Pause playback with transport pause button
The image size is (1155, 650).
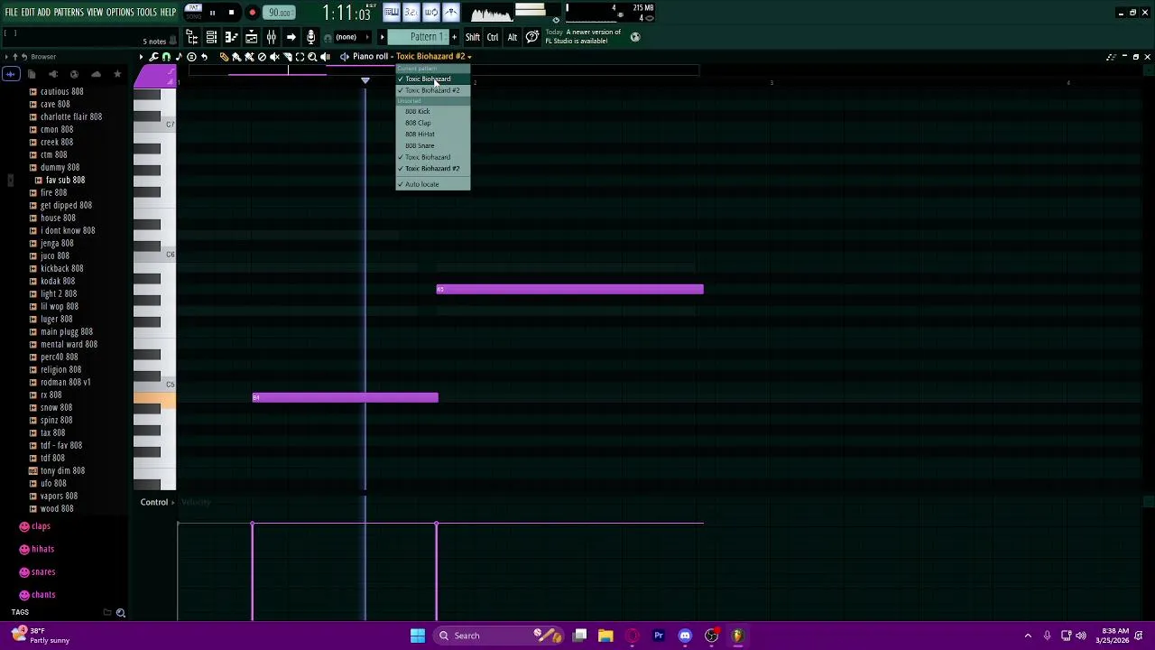pos(212,13)
